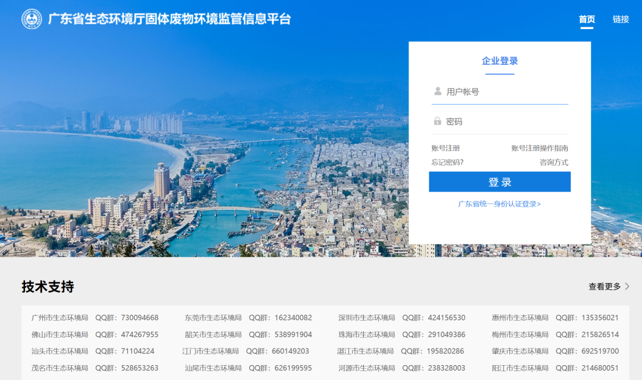
Task: Select QQ群 number 424156530
Action: (446, 318)
